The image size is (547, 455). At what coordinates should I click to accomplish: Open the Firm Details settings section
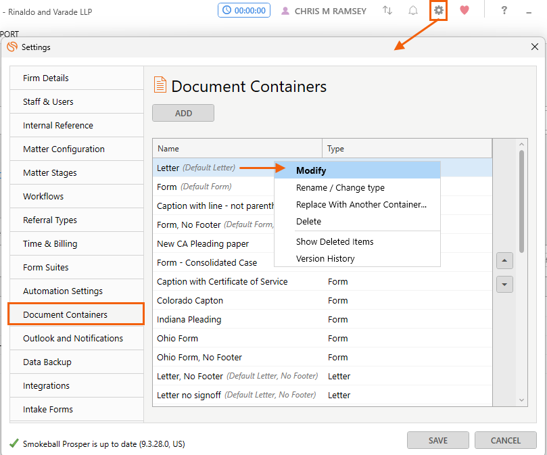click(x=77, y=78)
